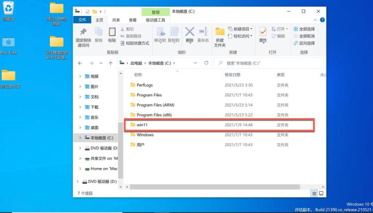Click the Forward navigation arrow

[91, 63]
